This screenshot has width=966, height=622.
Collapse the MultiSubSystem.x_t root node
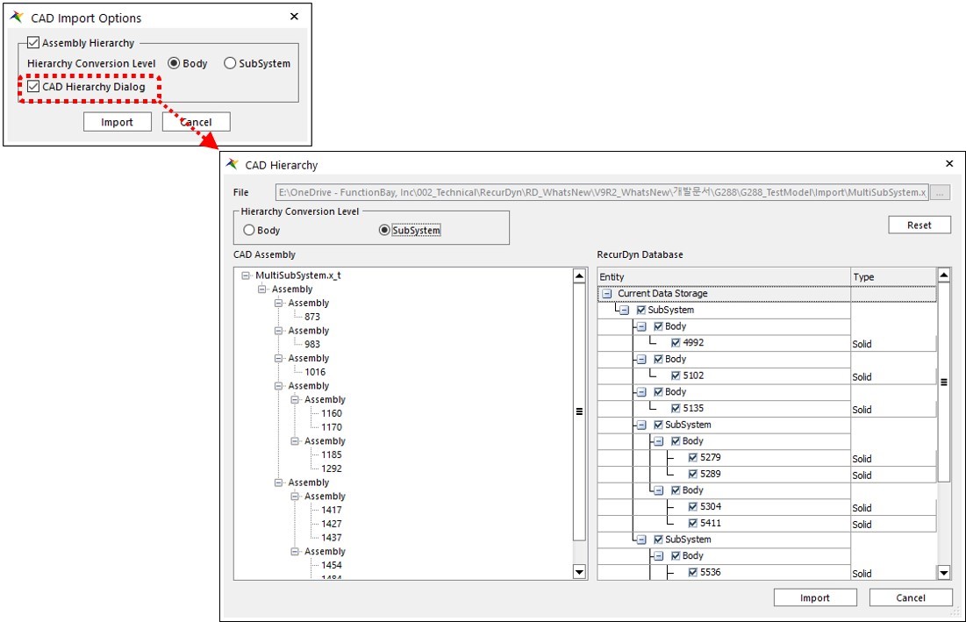point(245,275)
